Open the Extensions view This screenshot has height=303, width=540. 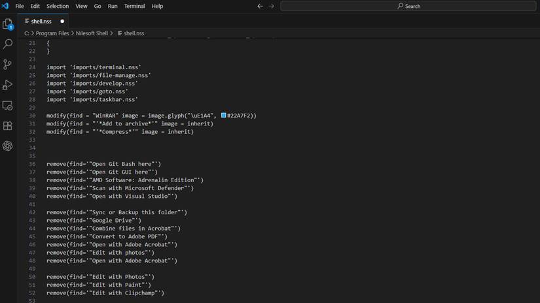click(8, 126)
